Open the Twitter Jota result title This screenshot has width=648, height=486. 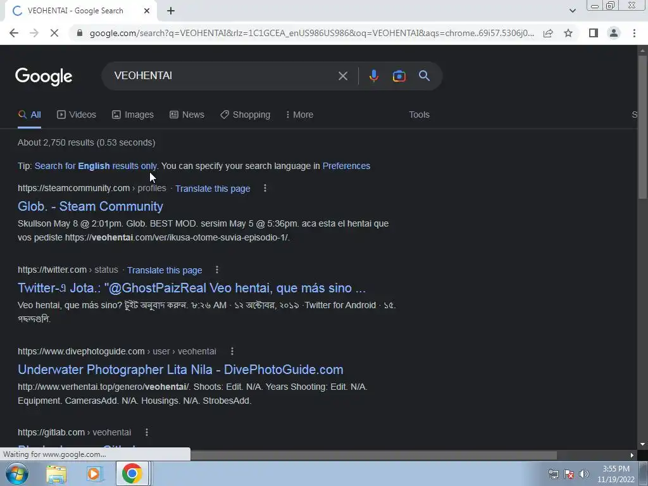click(x=192, y=288)
